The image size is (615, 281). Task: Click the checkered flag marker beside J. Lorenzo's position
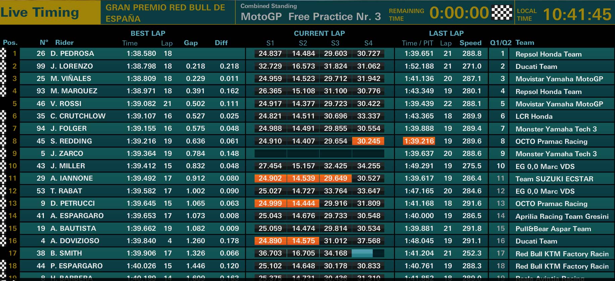(x=3, y=66)
